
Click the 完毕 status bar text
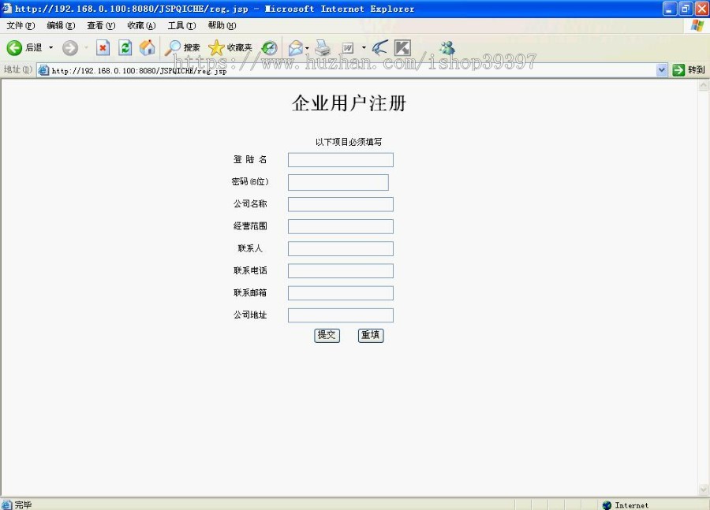click(23, 504)
